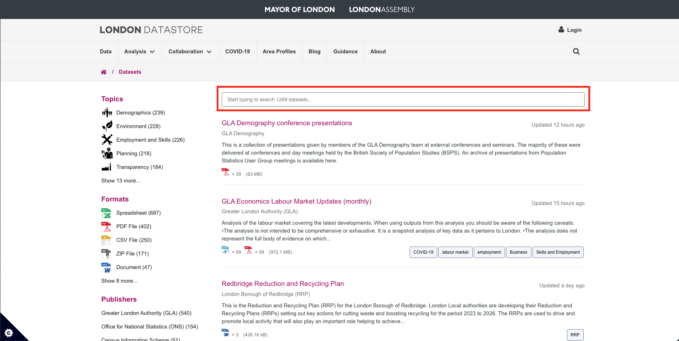
Task: Click the user Login icon
Action: click(x=561, y=30)
